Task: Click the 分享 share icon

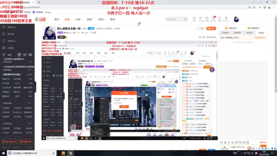Action: click(x=202, y=37)
